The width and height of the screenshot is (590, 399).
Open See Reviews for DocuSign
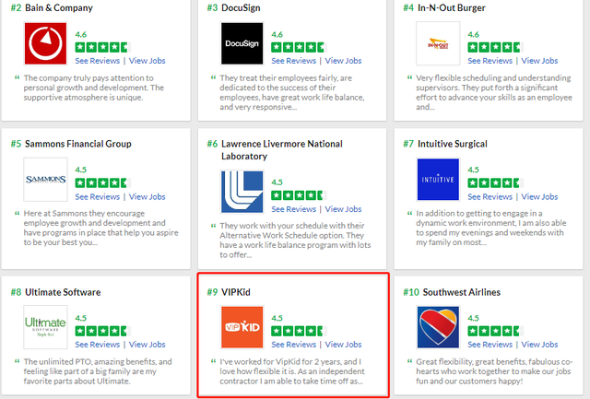[x=293, y=61]
